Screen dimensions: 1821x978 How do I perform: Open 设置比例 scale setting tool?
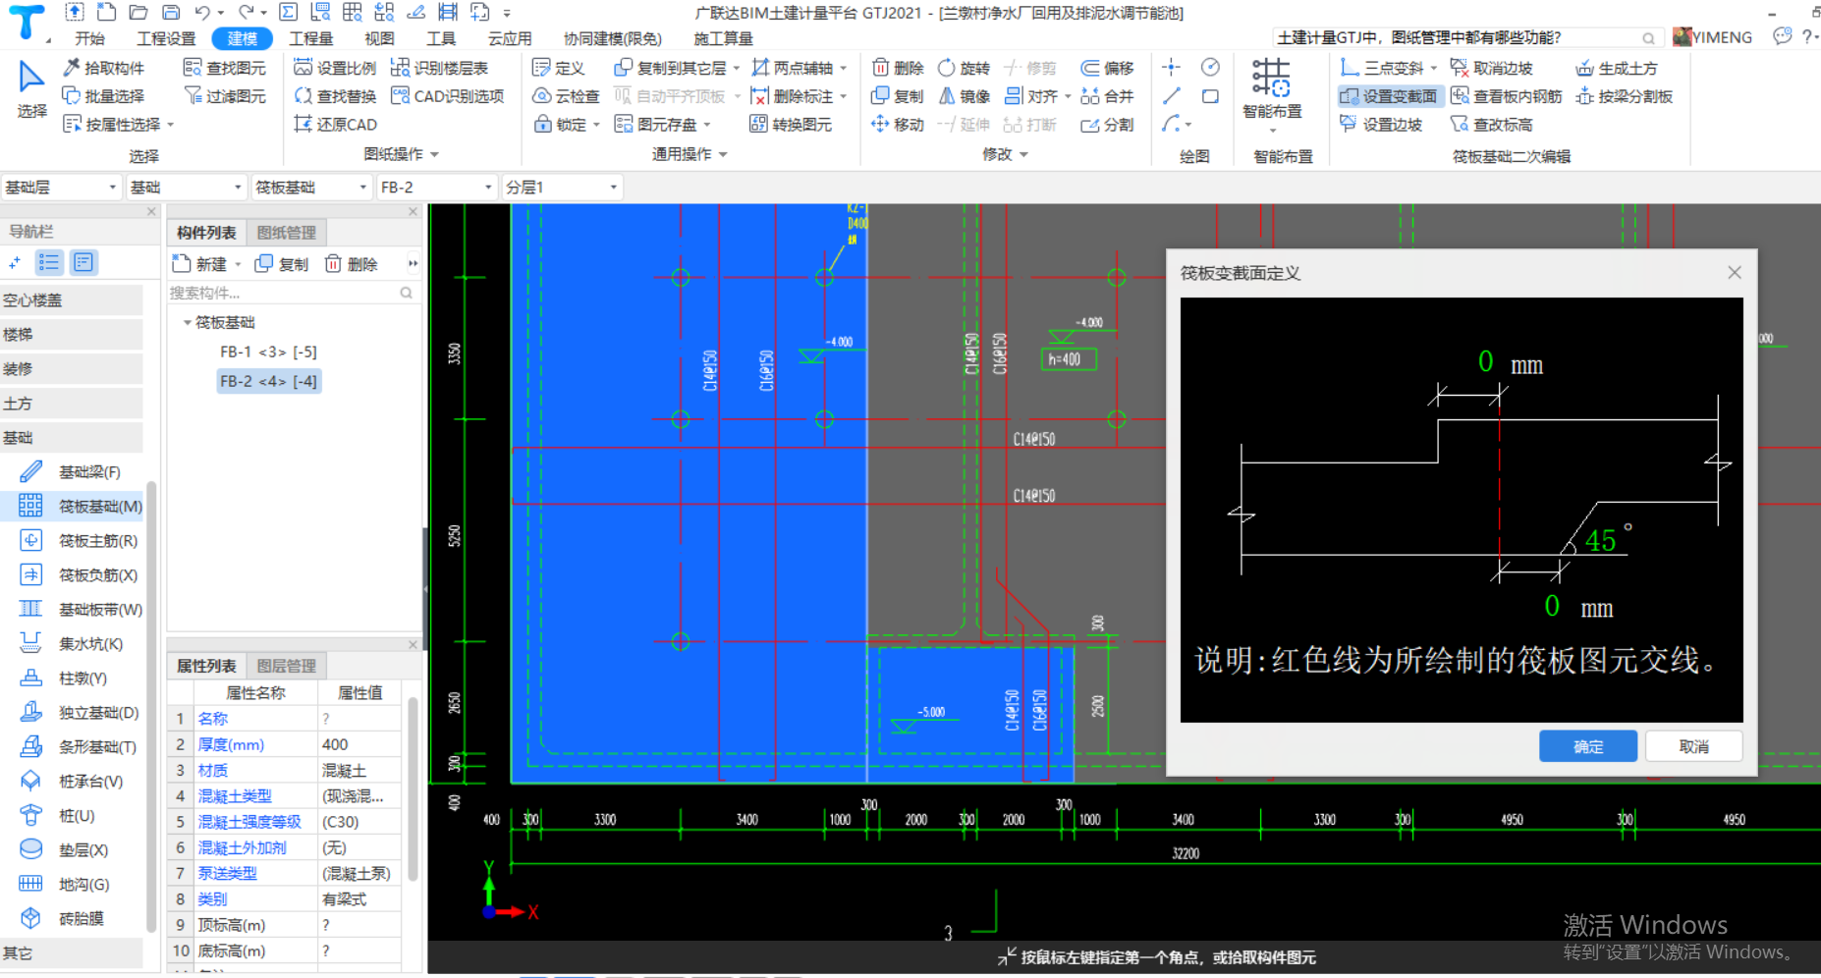point(335,68)
